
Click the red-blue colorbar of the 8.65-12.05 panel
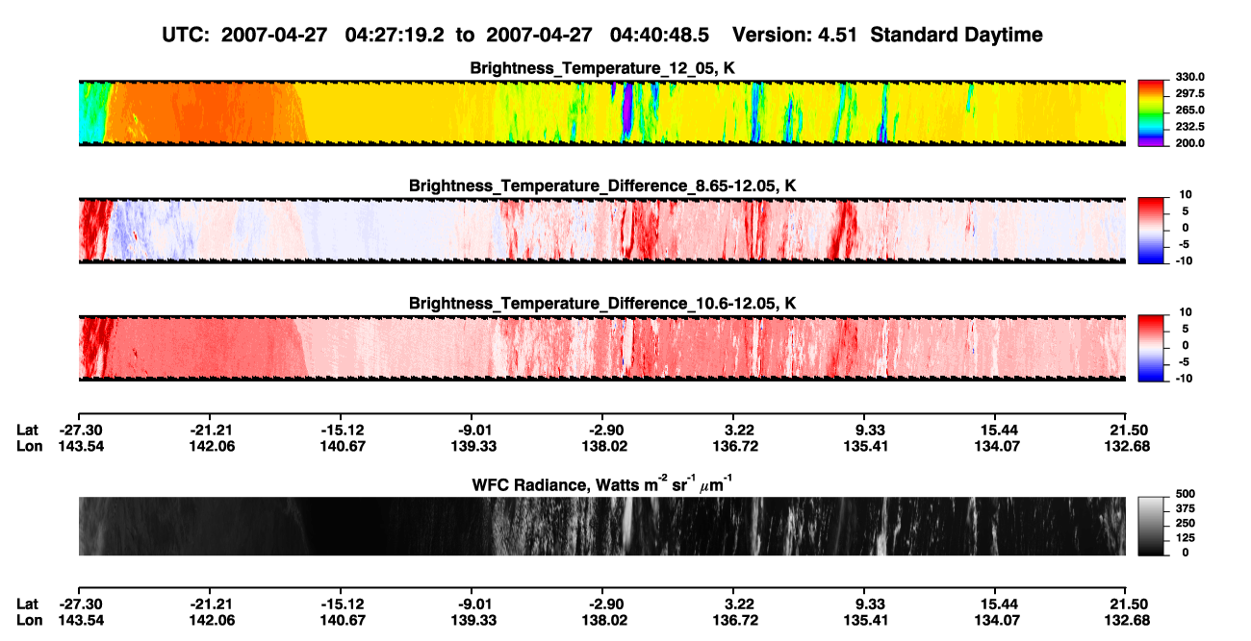click(x=1152, y=231)
